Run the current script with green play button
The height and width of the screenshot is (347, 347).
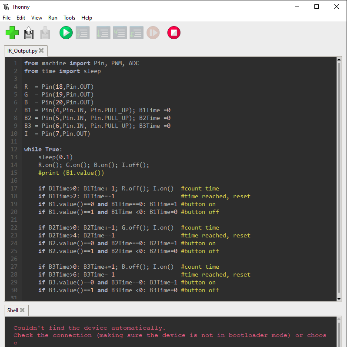(66, 33)
